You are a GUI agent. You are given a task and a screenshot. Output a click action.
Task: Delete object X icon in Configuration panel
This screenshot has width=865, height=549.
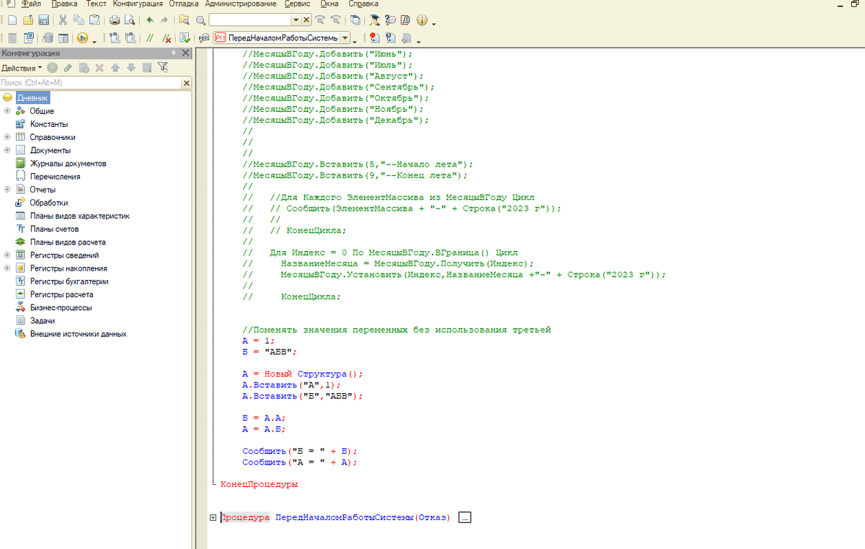pyautogui.click(x=99, y=67)
